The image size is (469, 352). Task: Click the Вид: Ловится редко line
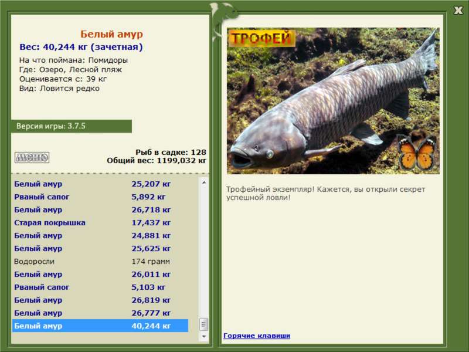59,89
